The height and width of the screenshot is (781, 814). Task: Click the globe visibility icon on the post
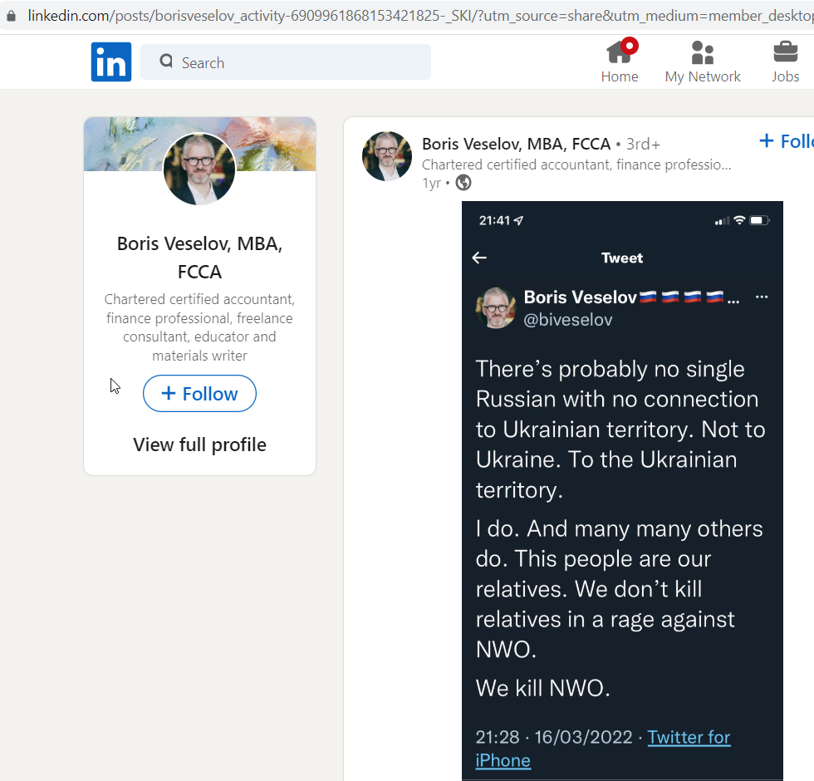click(x=463, y=183)
